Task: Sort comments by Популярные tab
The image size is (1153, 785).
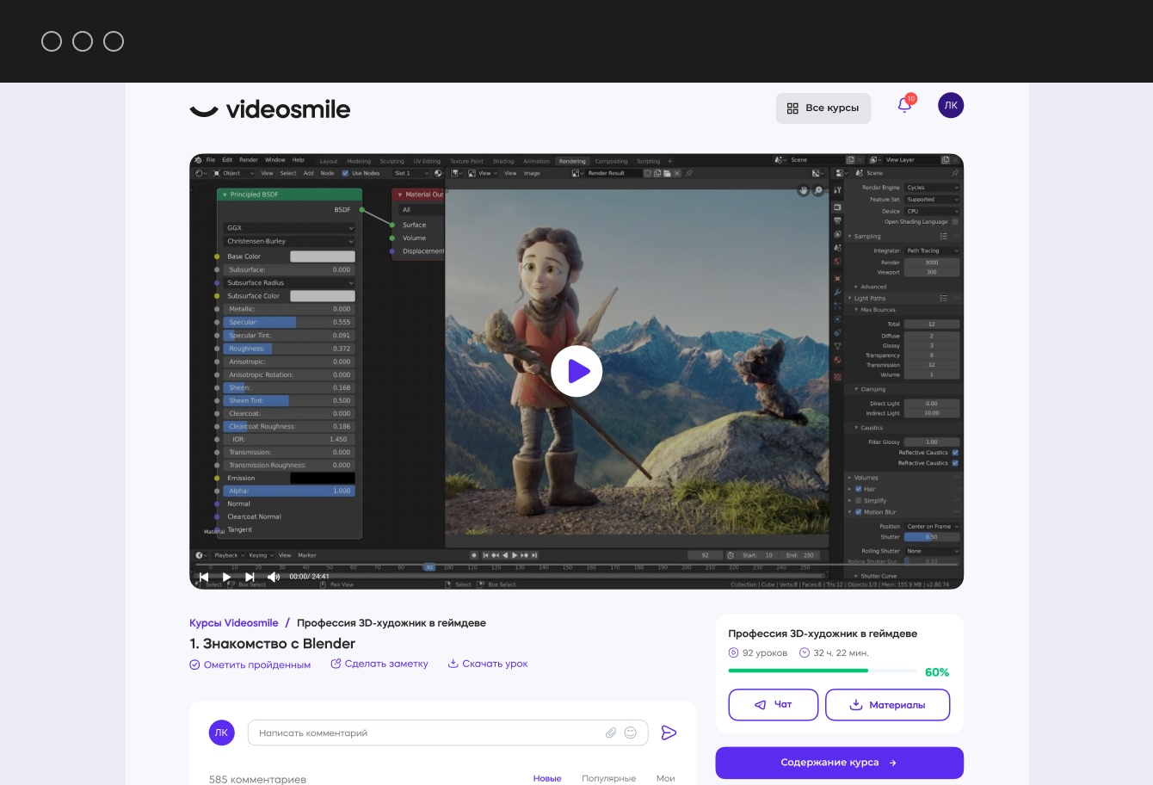Action: [608, 778]
